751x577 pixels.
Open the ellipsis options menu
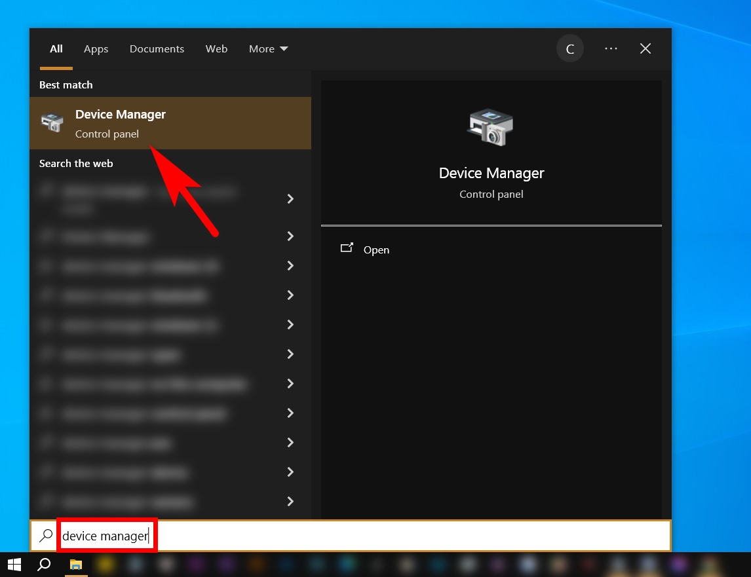tap(611, 48)
